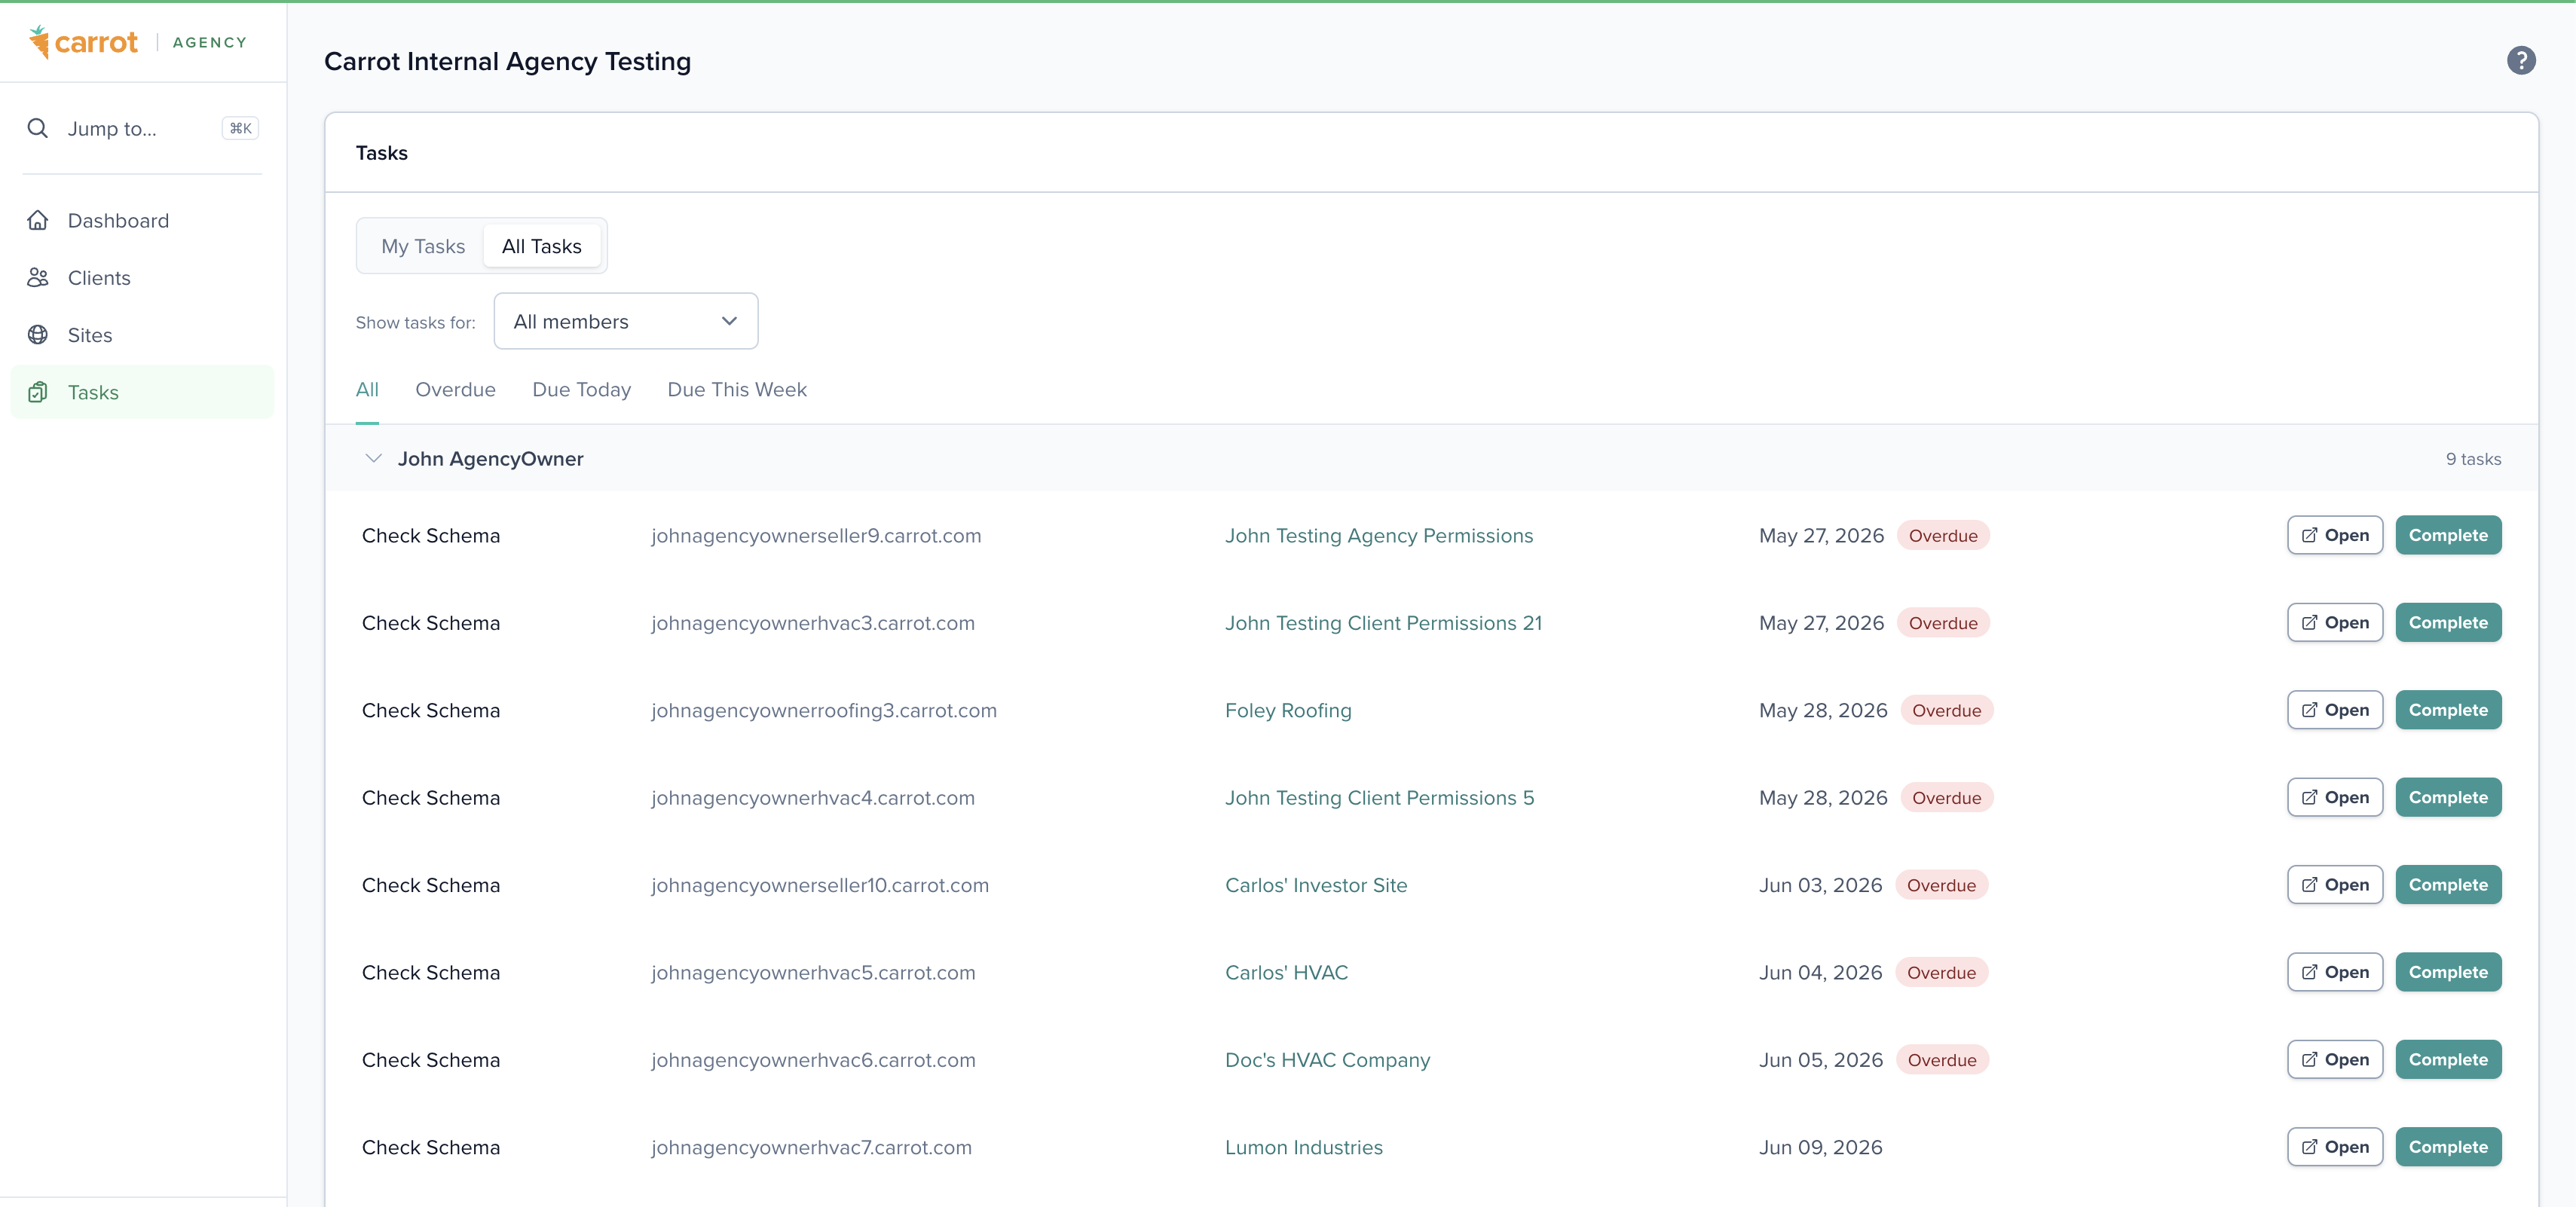Viewport: 2576px width, 1207px height.
Task: Click the Jun 09, 2026 due date
Action: pos(1820,1148)
